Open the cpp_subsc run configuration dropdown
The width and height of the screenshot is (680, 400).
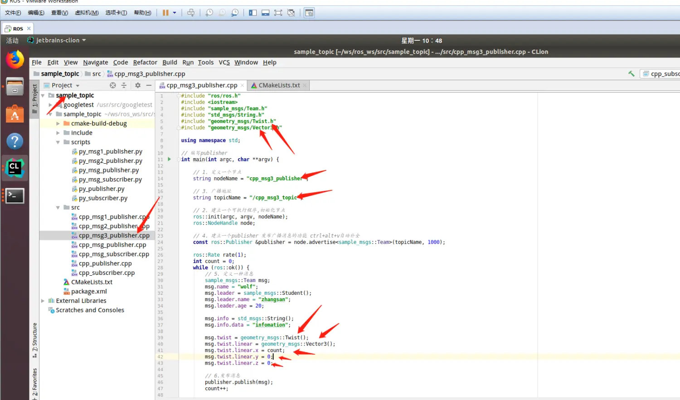[661, 73]
